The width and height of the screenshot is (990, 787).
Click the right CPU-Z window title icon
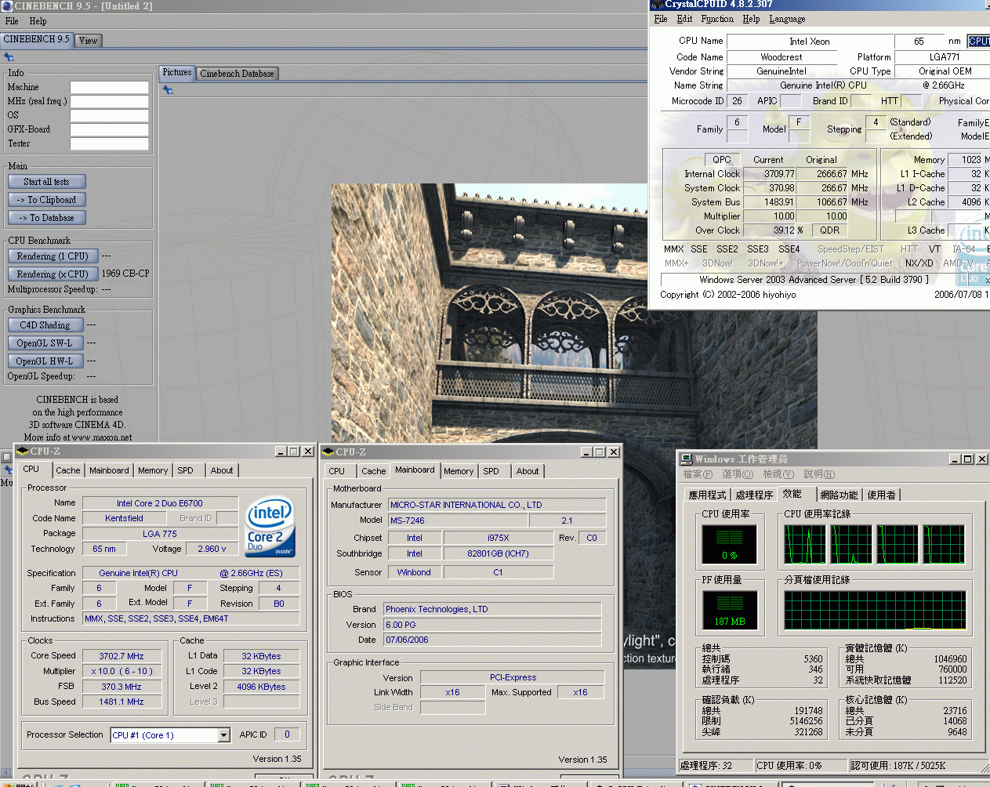[x=328, y=452]
